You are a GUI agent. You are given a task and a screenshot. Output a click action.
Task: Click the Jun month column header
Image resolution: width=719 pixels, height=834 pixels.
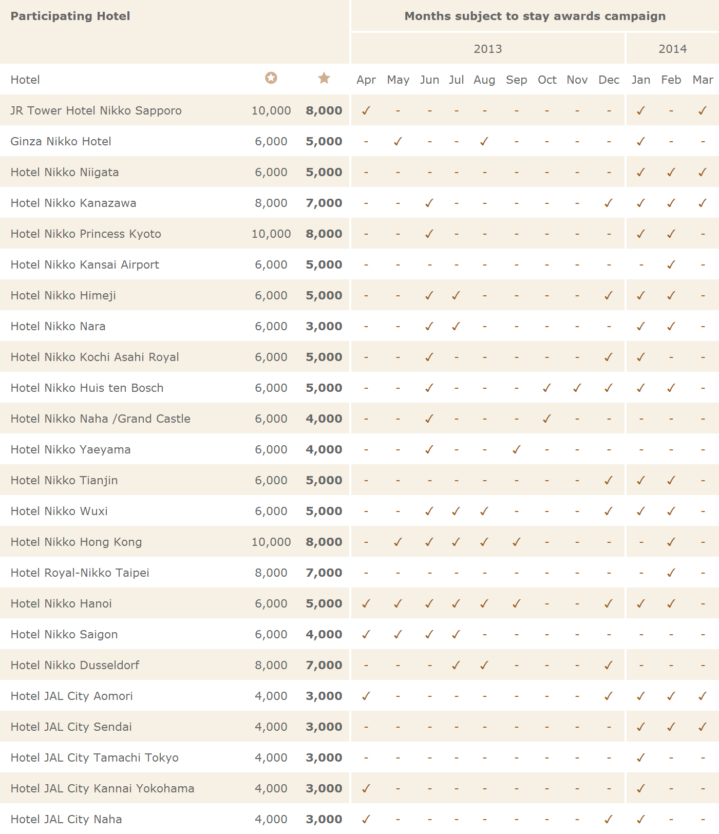(x=429, y=80)
